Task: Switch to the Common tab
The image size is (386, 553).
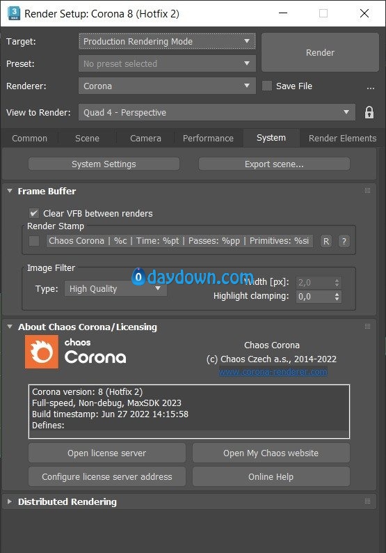Action: click(x=30, y=138)
